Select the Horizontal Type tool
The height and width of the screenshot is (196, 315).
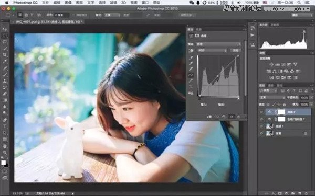(x=4, y=126)
